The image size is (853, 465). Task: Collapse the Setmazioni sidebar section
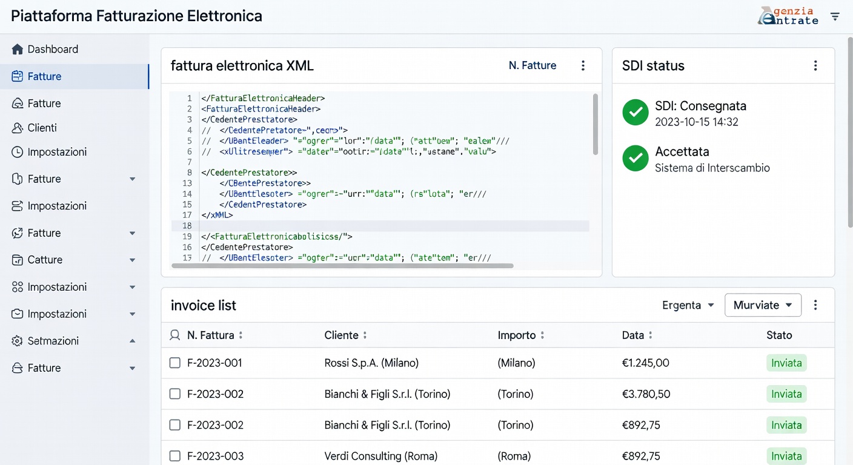(x=132, y=341)
